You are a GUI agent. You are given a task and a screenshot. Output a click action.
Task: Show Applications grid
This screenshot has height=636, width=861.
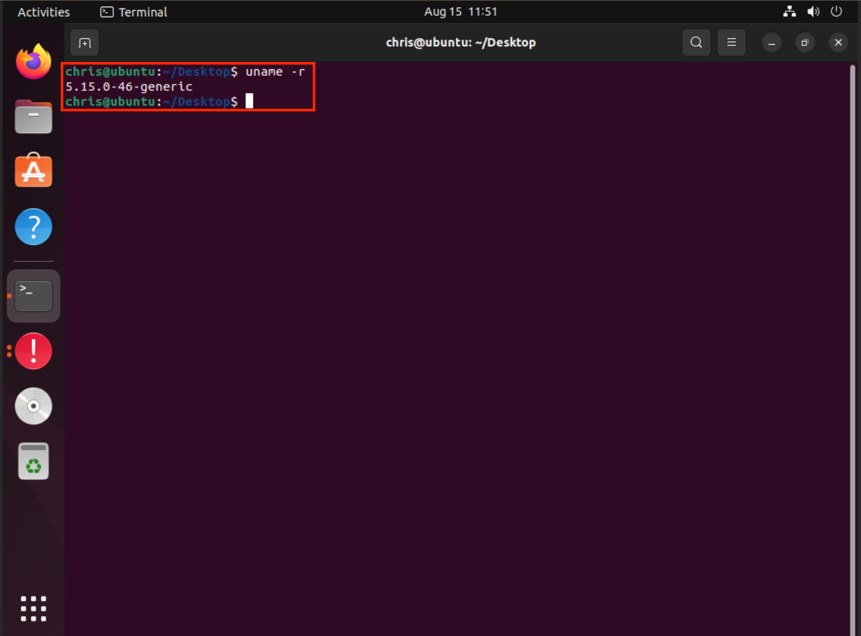34,608
